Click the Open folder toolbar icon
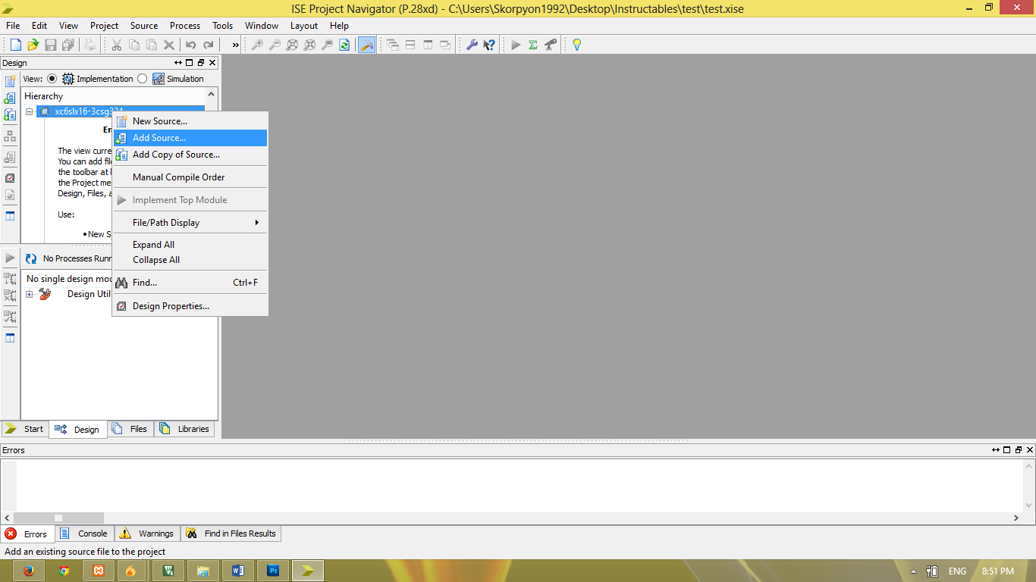The width and height of the screenshot is (1036, 582). 33,45
